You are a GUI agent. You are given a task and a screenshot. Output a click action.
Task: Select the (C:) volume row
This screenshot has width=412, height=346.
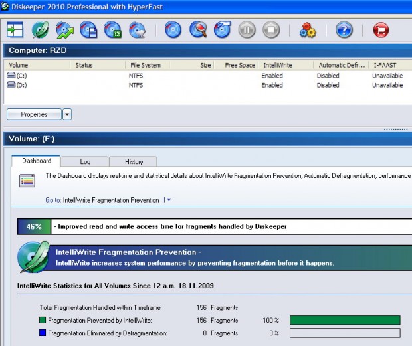click(208, 76)
